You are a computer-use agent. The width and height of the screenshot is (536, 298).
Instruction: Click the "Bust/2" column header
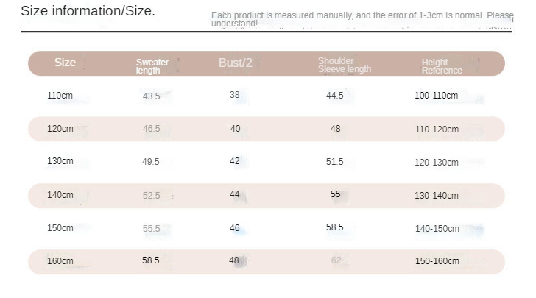tap(236, 63)
